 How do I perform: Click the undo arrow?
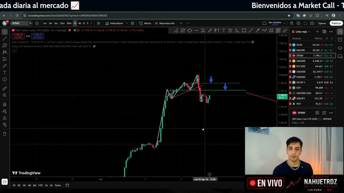click(x=181, y=23)
